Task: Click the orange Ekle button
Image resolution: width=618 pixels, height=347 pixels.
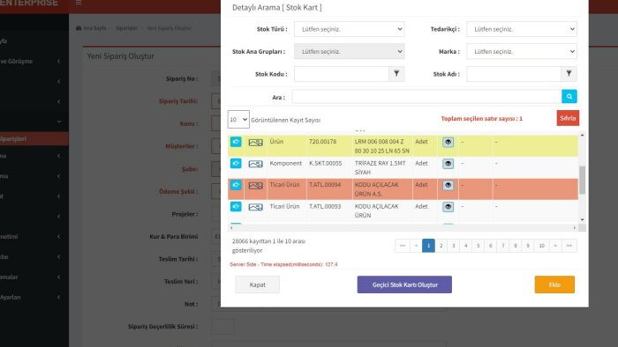Action: (554, 284)
